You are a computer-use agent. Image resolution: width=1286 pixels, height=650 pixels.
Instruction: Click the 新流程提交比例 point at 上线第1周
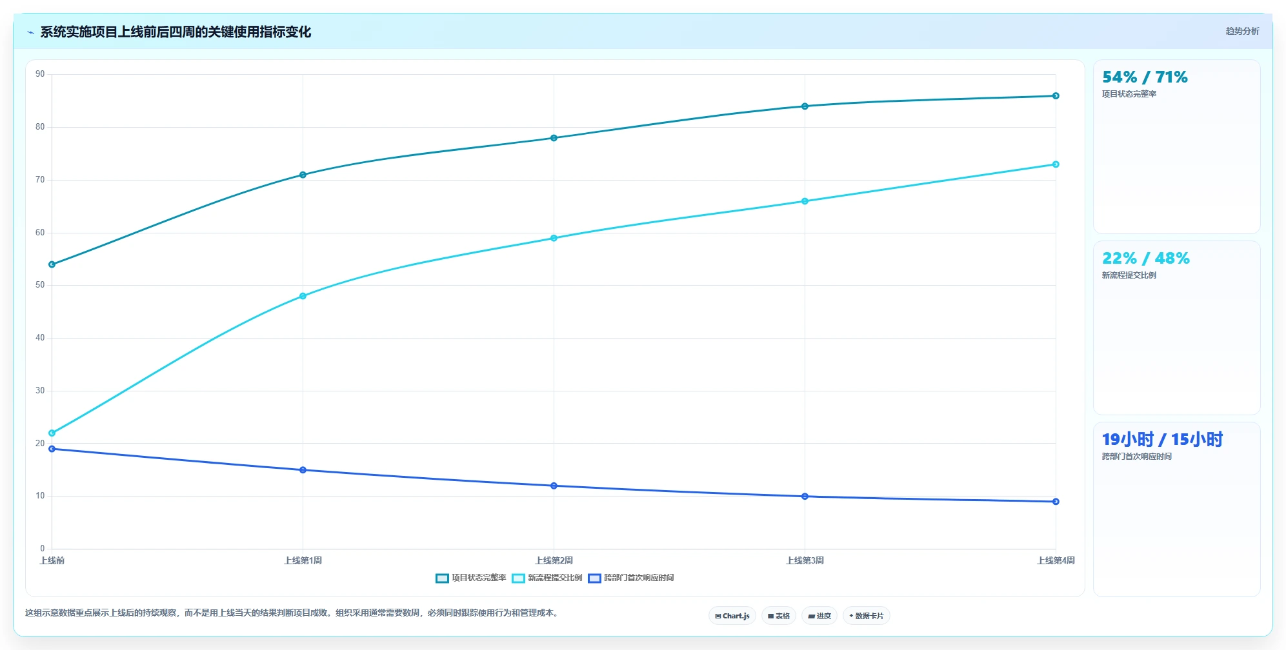tap(303, 296)
